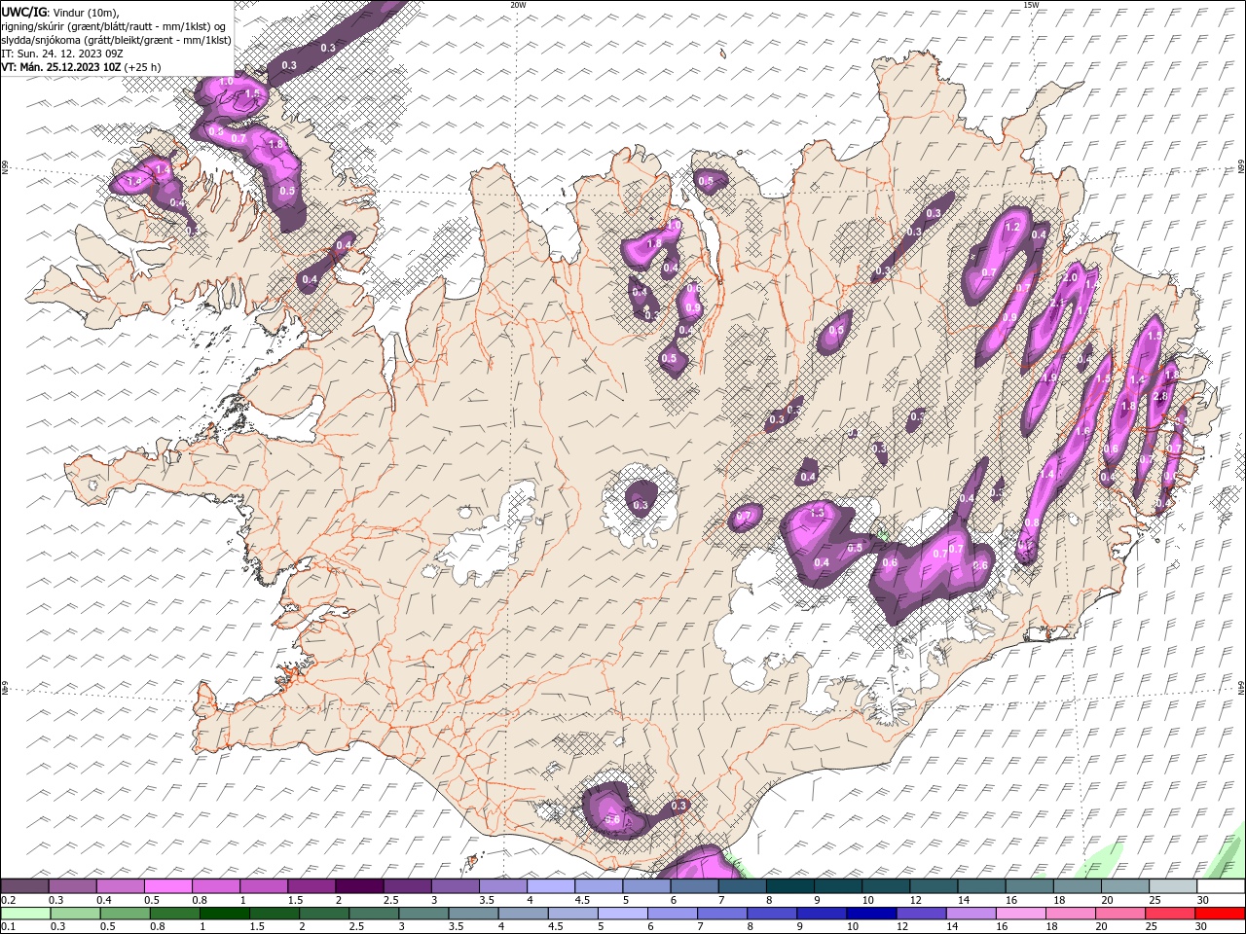This screenshot has height=934, width=1246.
Task: Select the pale green 0.1–0.3 bottom swatch
Action: (x=24, y=914)
